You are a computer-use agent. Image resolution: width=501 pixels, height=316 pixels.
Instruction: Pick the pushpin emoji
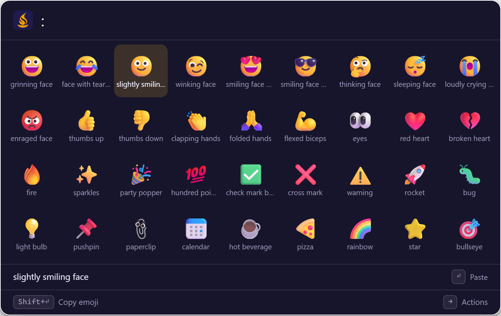pos(86,233)
